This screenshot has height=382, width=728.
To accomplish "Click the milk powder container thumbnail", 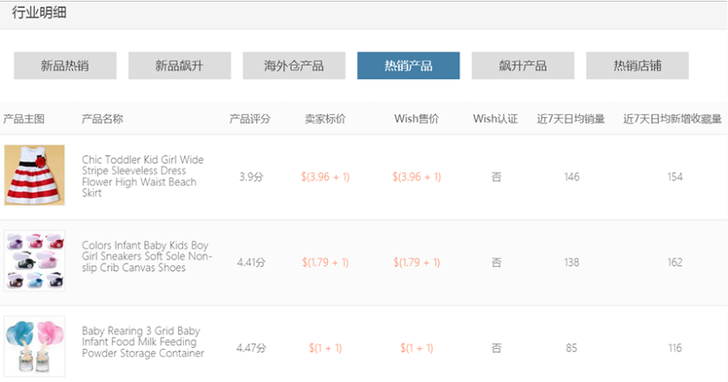I will 34,346.
